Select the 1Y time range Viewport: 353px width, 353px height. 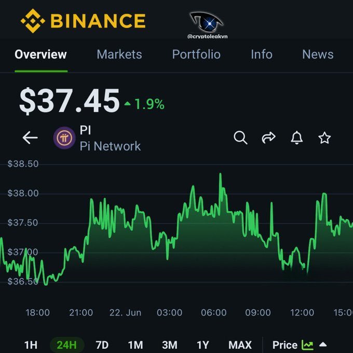point(203,345)
